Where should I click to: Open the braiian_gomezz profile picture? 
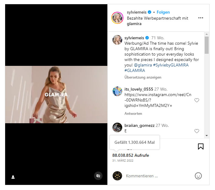(117, 127)
